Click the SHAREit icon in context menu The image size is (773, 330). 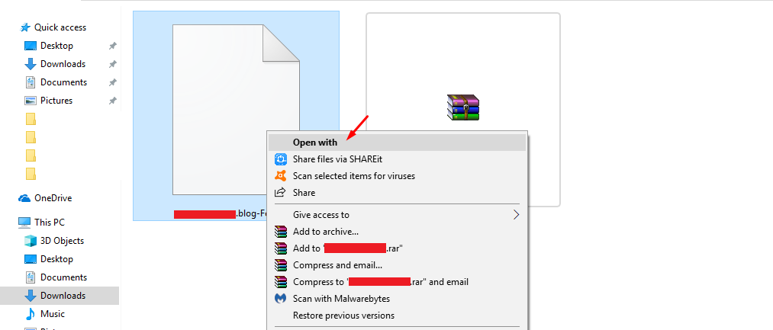(x=281, y=159)
